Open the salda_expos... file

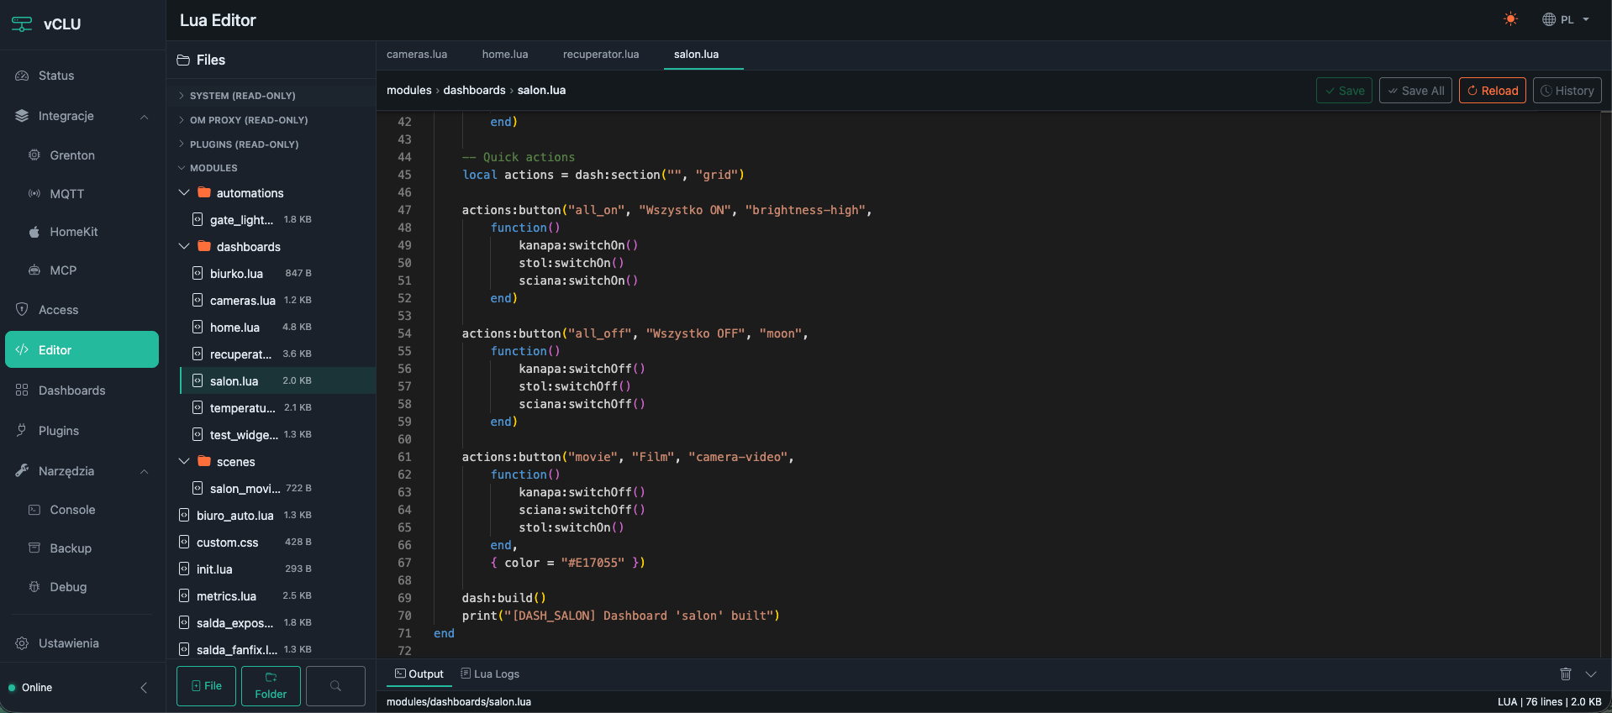point(271,623)
